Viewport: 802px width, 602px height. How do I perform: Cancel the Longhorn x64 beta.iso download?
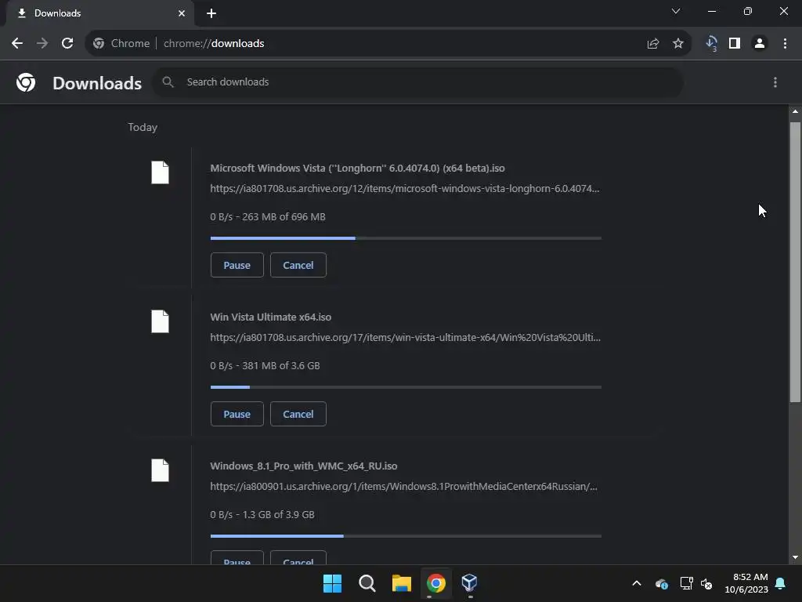[x=298, y=265]
